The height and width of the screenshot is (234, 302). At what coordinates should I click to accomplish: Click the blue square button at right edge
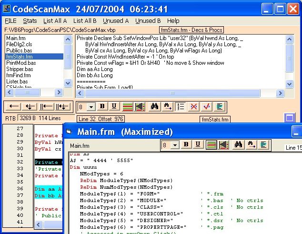point(289,118)
